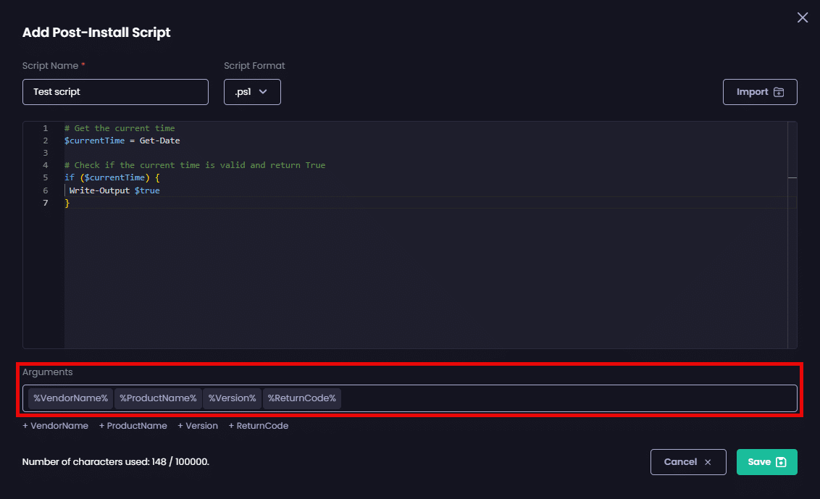Click line number 5 in the gutter
The image size is (820, 499).
tap(45, 177)
